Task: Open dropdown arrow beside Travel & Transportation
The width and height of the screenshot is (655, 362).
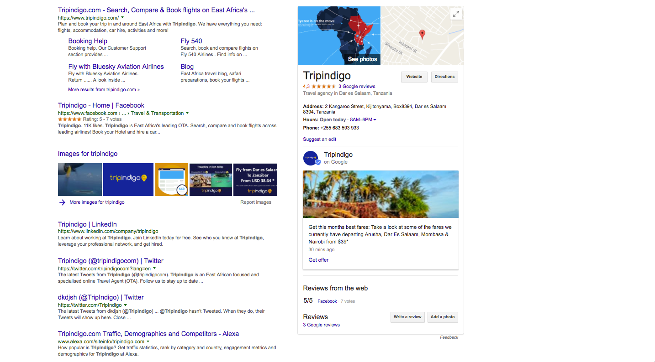Action: click(x=187, y=113)
